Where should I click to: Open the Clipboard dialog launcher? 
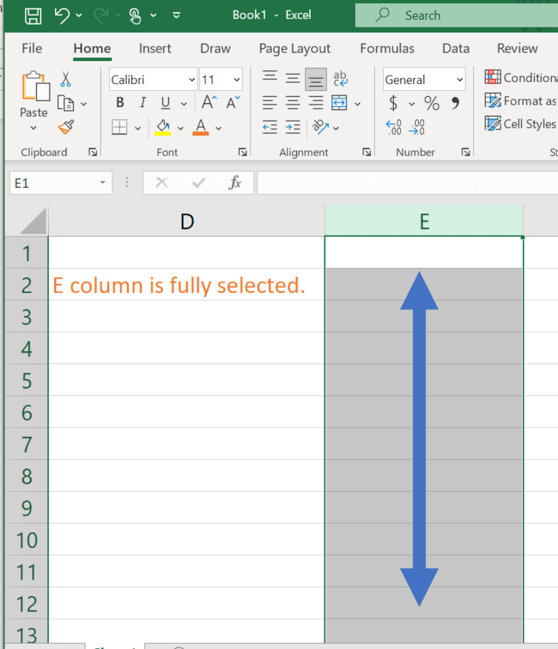(x=92, y=152)
